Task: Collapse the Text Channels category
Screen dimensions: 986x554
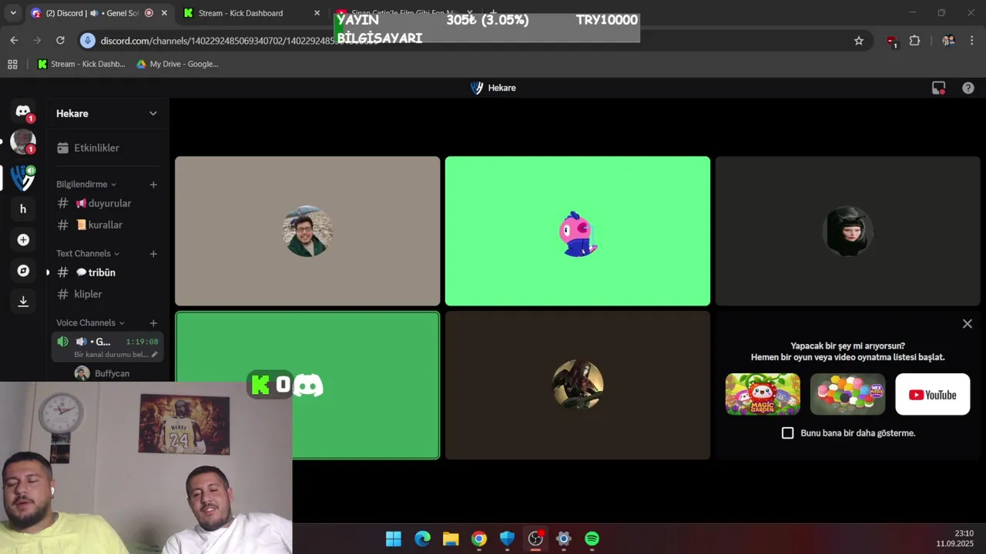Action: pyautogui.click(x=88, y=254)
